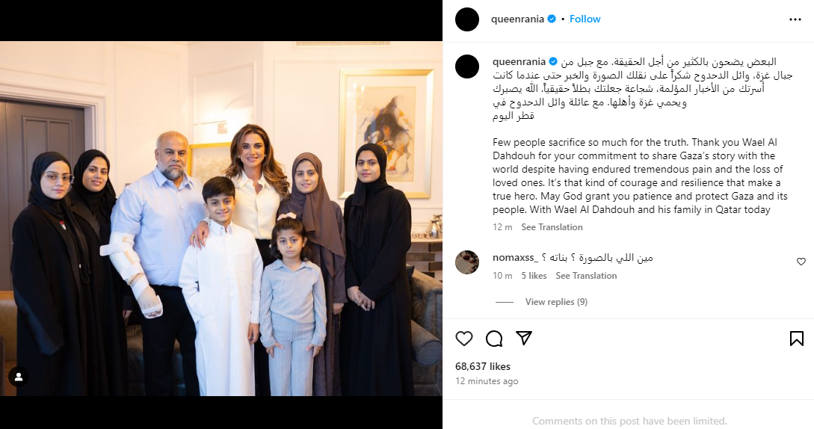Viewport: 814px width, 429px height.
Task: Show tagged people icon on photo
Action: click(x=19, y=377)
